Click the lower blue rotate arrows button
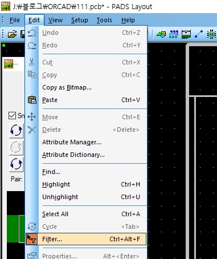Image resolution: width=217 pixels, height=259 pixels. [x=16, y=164]
